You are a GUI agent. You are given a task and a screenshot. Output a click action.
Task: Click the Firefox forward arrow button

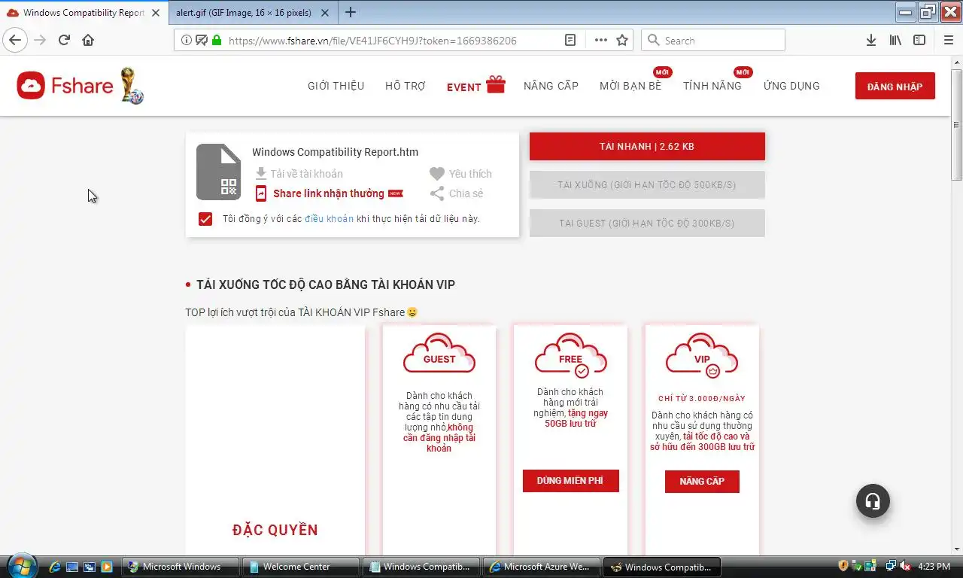click(40, 41)
